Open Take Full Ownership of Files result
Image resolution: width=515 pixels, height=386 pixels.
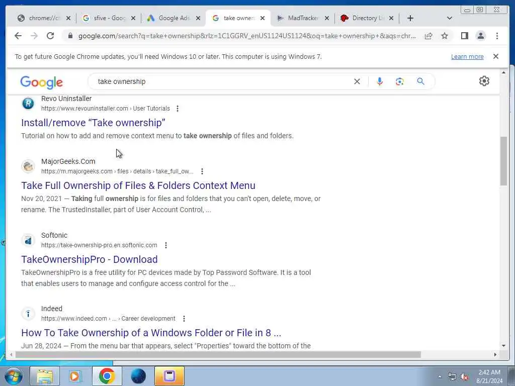[x=138, y=185]
